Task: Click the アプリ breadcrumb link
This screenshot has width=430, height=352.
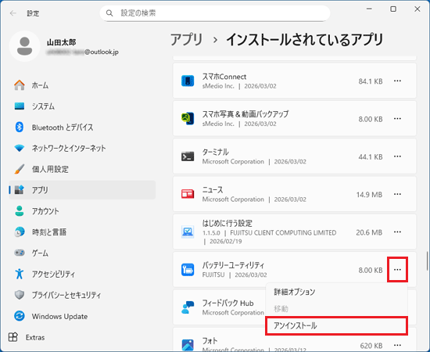Action: [187, 40]
